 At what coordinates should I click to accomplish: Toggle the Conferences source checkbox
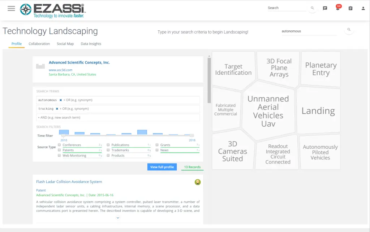tap(59, 145)
